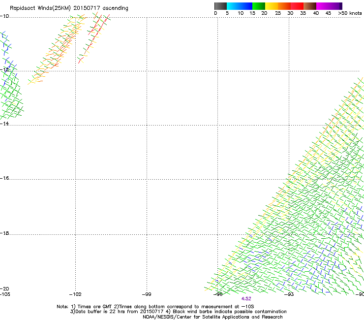The image size is (364, 320).
Task: Click the -102 longitude axis label
Action: coord(75,294)
